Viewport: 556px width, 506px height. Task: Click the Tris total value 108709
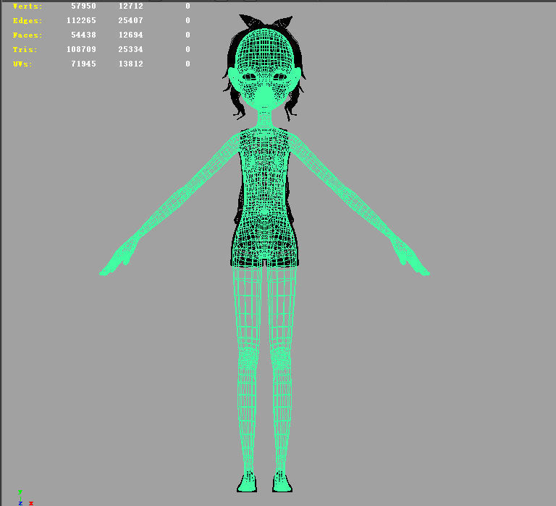click(x=81, y=49)
